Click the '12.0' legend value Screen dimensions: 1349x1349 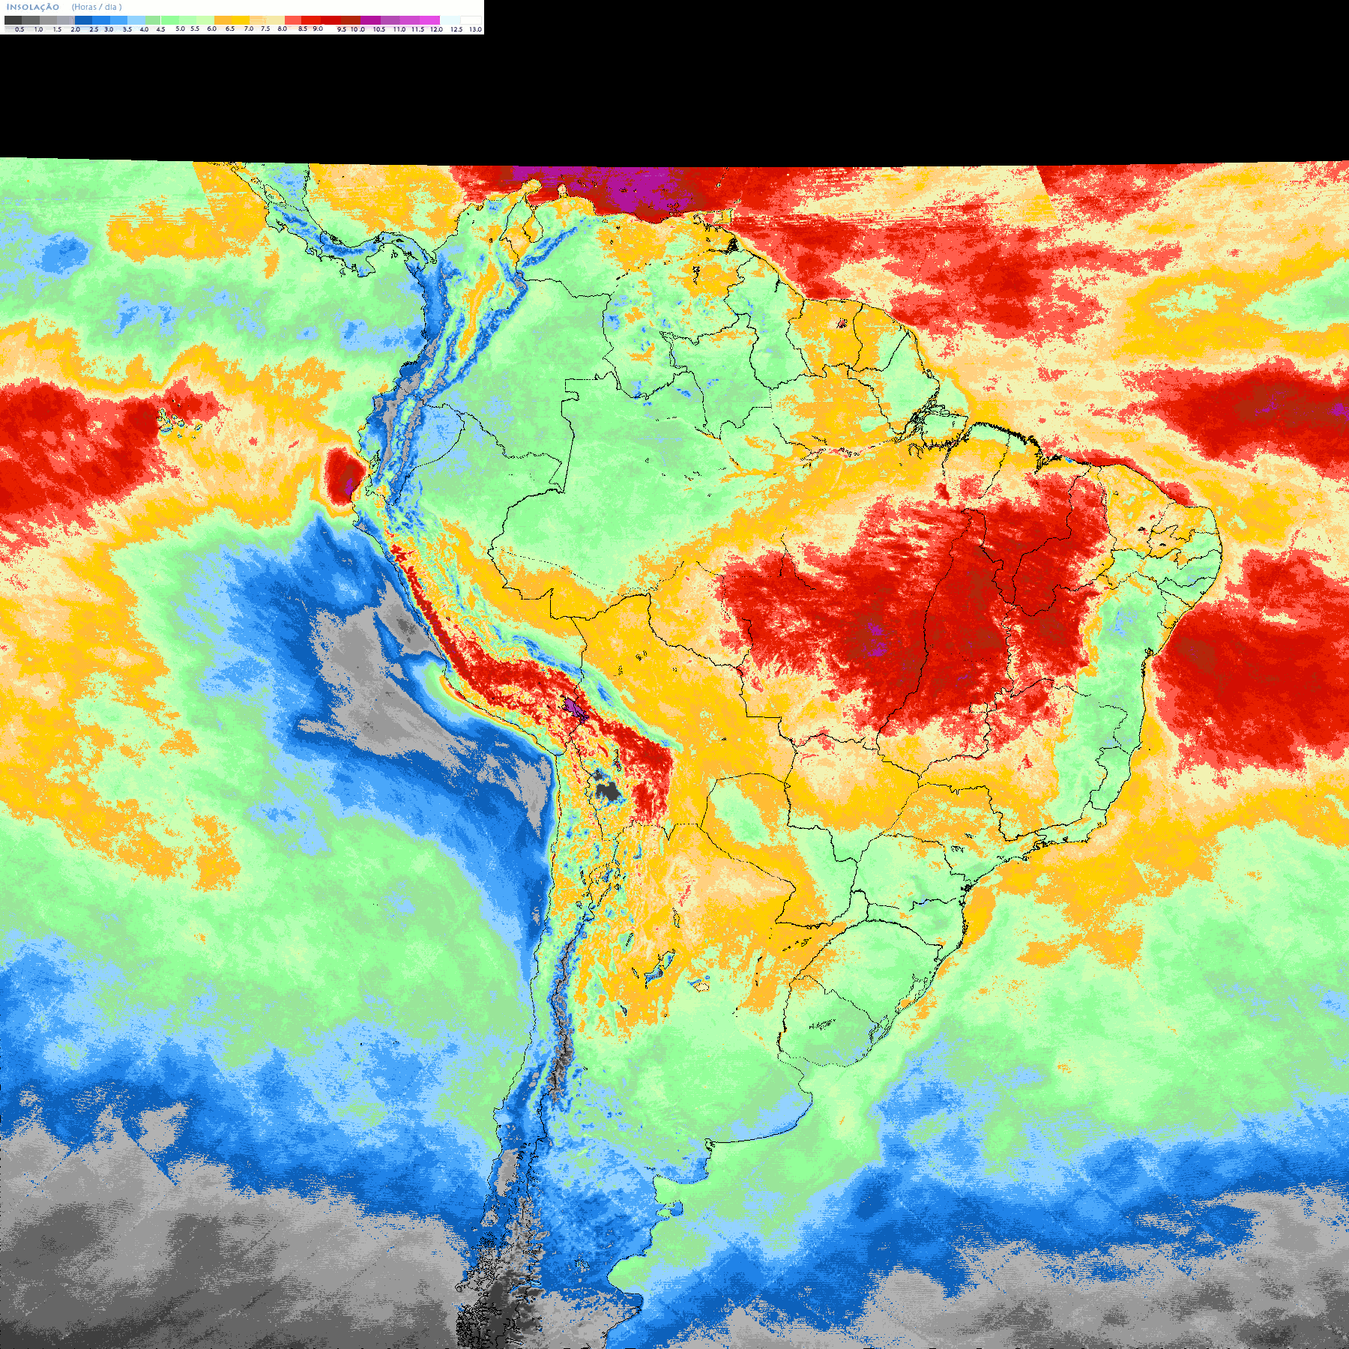point(436,29)
